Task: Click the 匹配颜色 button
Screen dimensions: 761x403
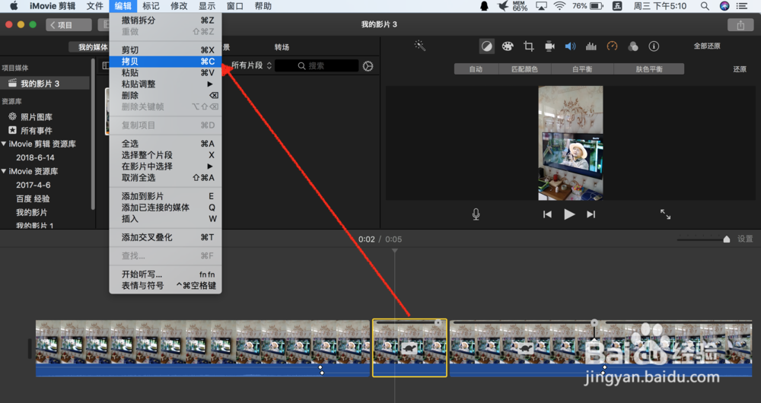Action: pos(524,69)
